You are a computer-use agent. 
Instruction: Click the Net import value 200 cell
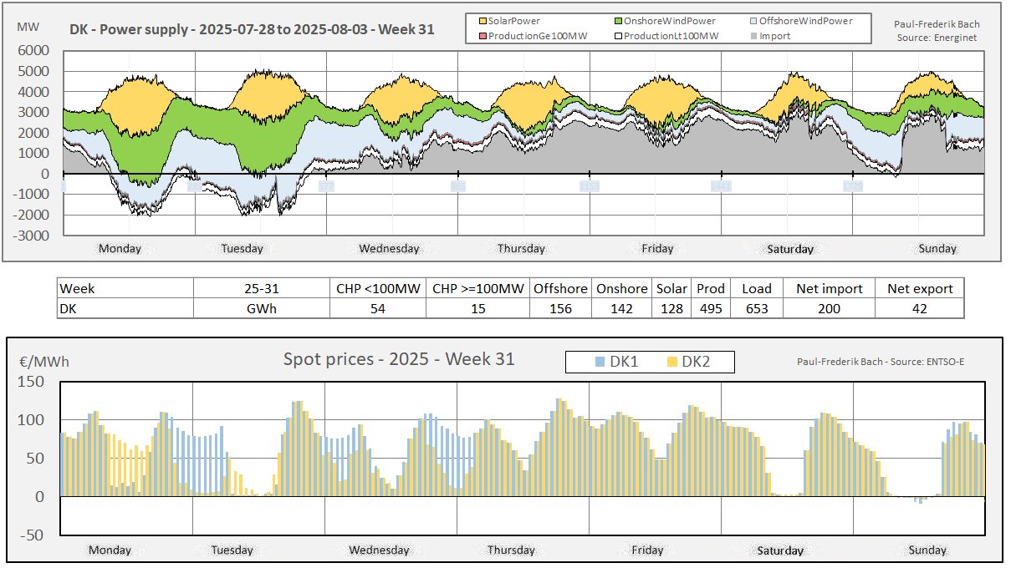829,308
